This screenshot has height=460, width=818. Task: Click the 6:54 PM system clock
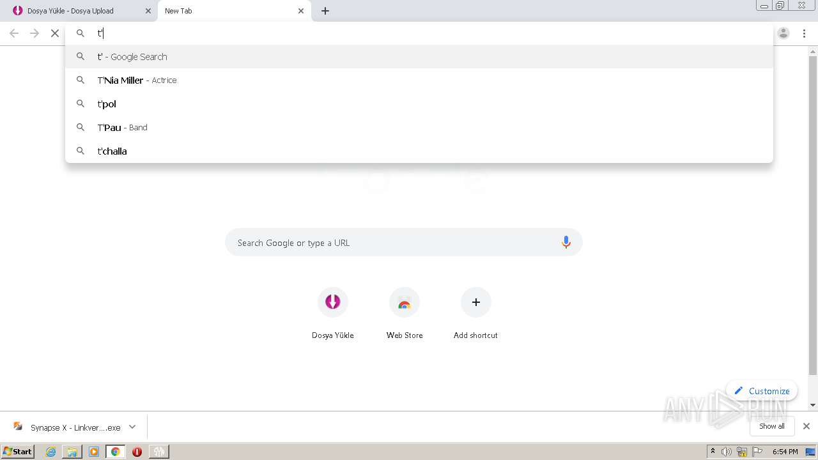click(x=785, y=452)
